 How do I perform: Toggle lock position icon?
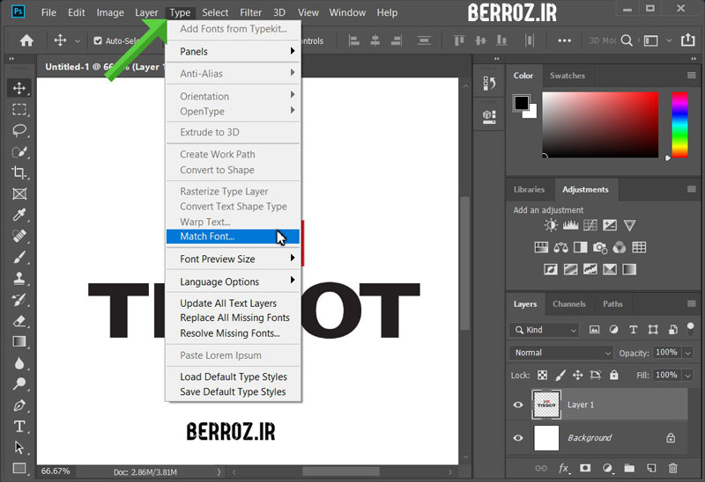(x=578, y=375)
